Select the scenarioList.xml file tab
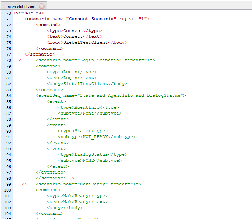 tap(21, 6)
